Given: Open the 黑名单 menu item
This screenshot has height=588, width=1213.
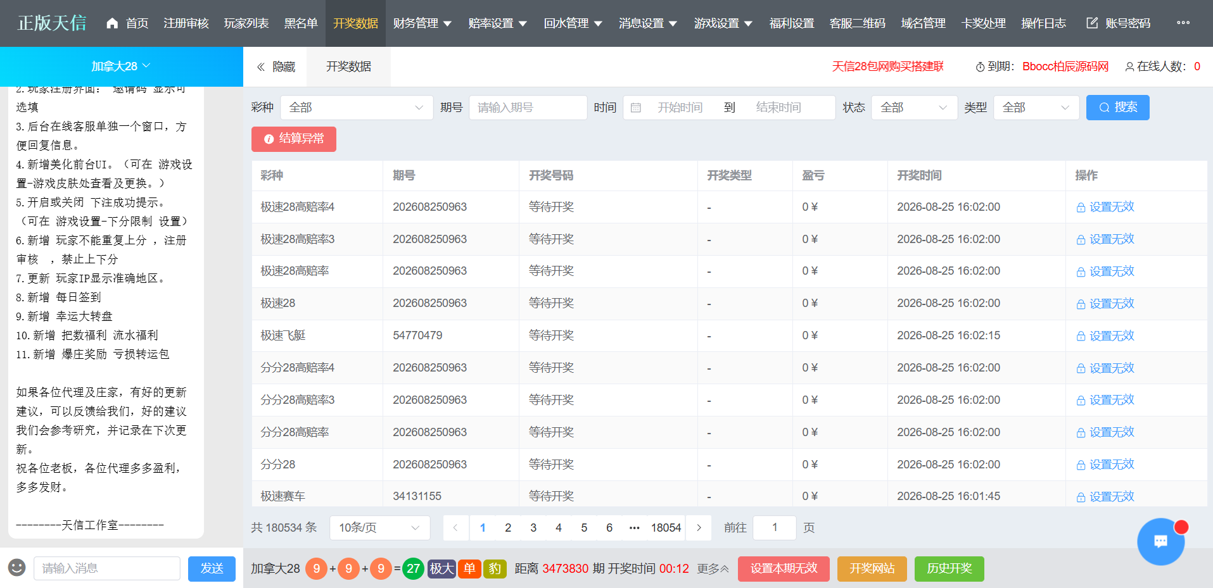Looking at the screenshot, I should tap(301, 23).
